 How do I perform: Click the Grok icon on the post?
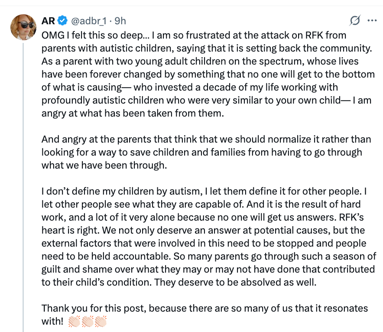[355, 20]
